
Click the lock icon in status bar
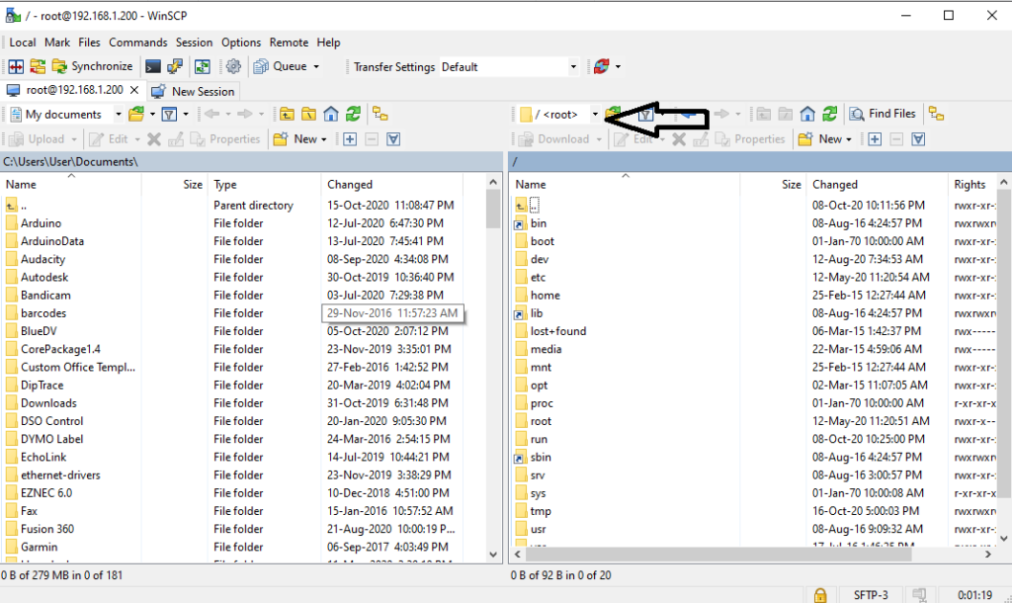pos(820,595)
